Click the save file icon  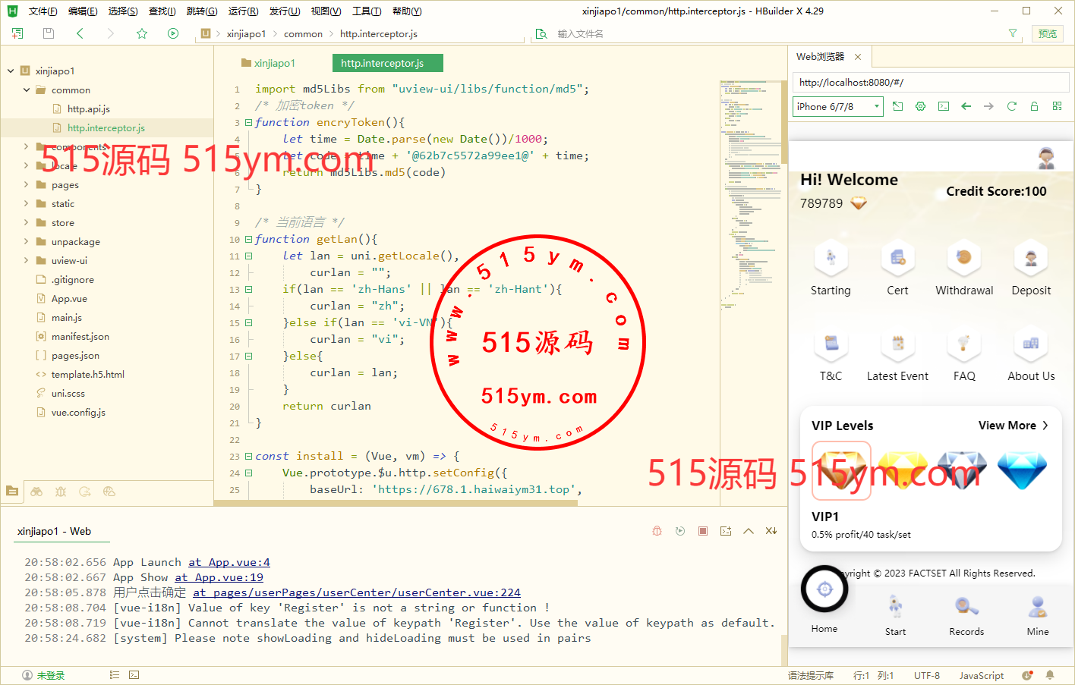(x=49, y=33)
